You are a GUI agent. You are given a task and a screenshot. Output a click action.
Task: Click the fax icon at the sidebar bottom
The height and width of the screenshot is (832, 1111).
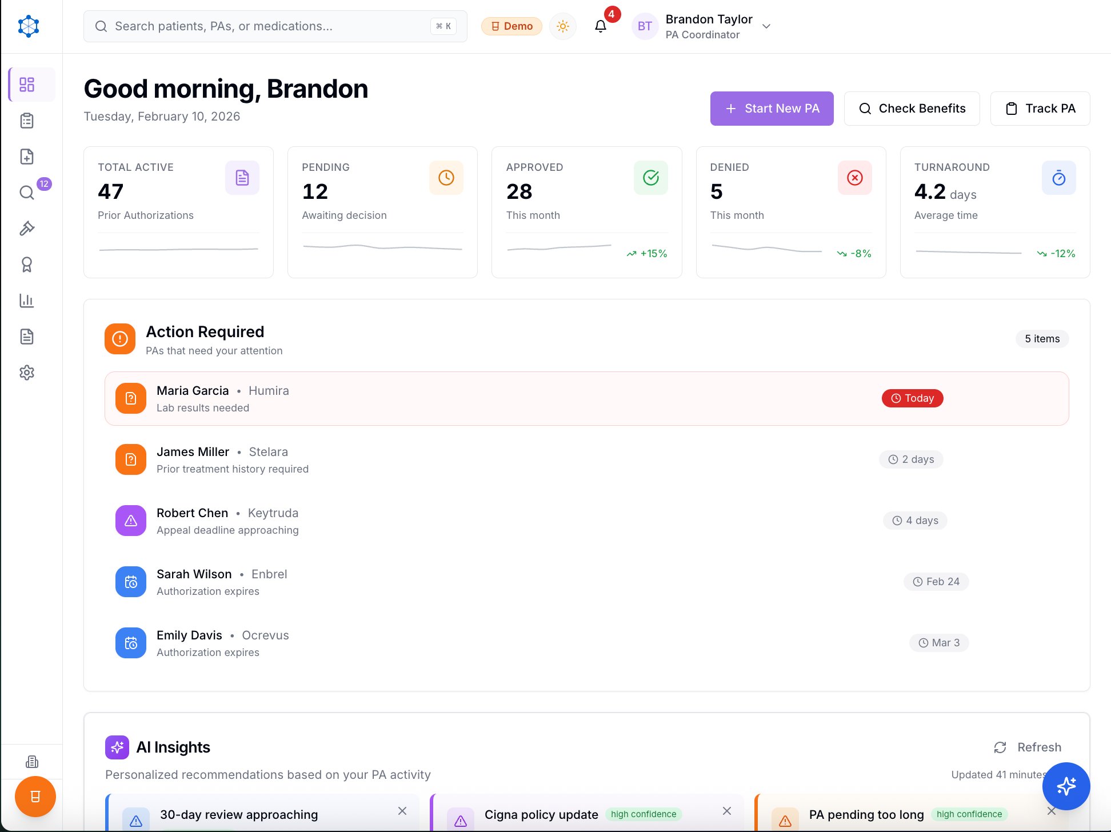31,761
